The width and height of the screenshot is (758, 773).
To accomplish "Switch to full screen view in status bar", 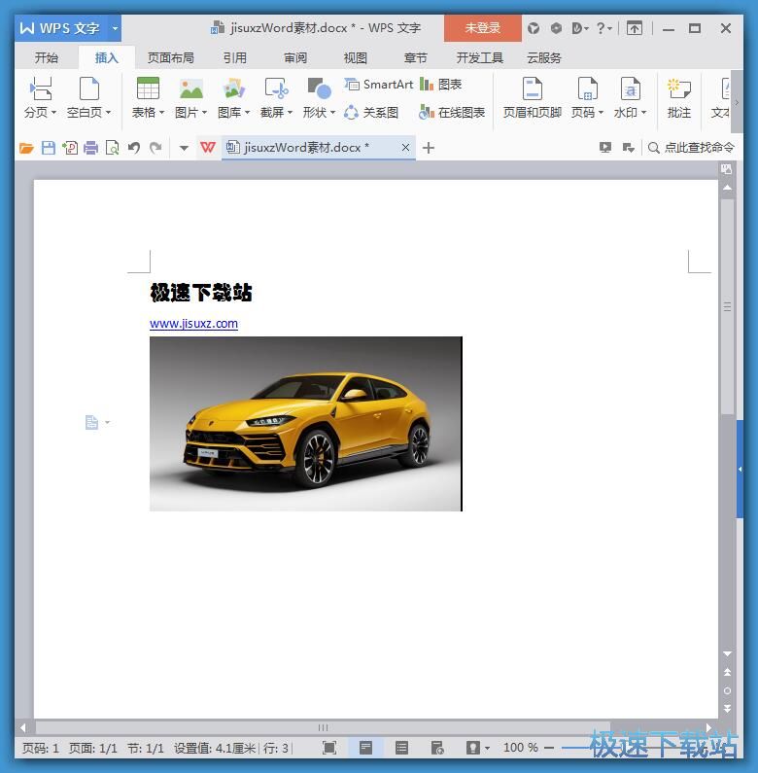I will click(x=329, y=748).
